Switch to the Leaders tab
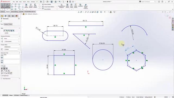The image size is (174, 98). [x=6, y=24]
